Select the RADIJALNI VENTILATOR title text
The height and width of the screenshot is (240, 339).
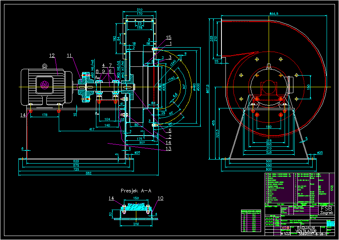(x=306, y=229)
